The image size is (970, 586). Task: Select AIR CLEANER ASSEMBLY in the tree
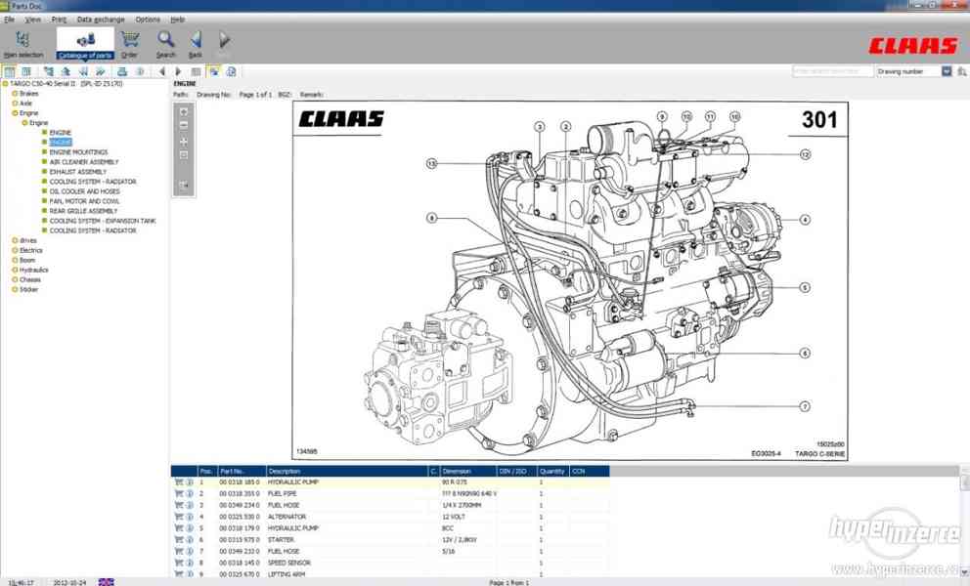84,162
